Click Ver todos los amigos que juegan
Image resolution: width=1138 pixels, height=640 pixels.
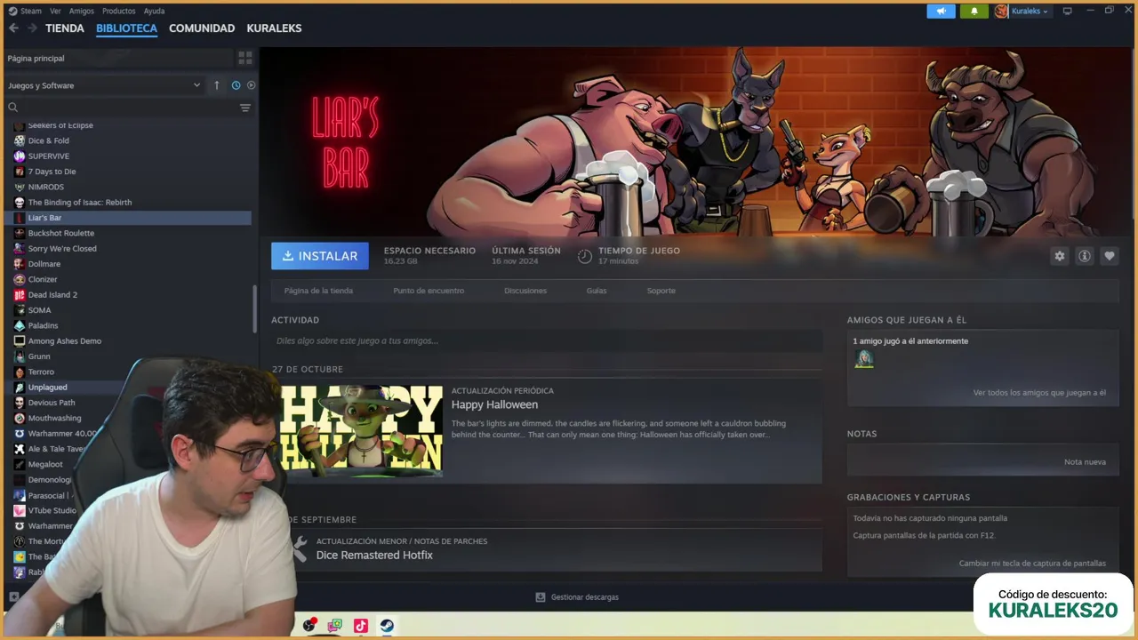coord(1039,393)
